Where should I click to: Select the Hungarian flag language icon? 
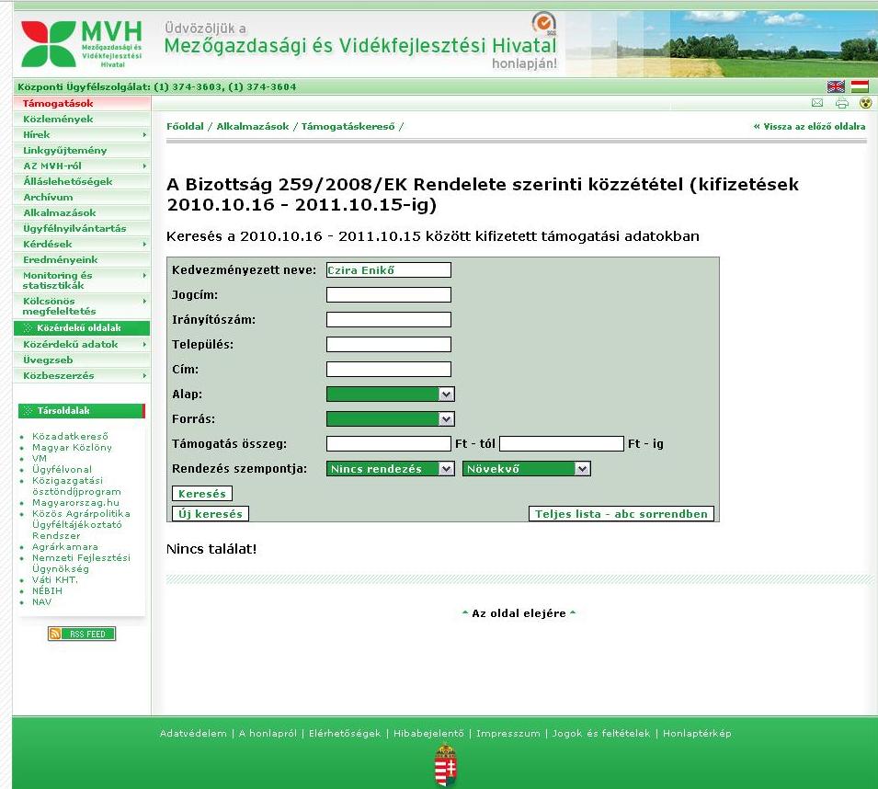(x=860, y=86)
